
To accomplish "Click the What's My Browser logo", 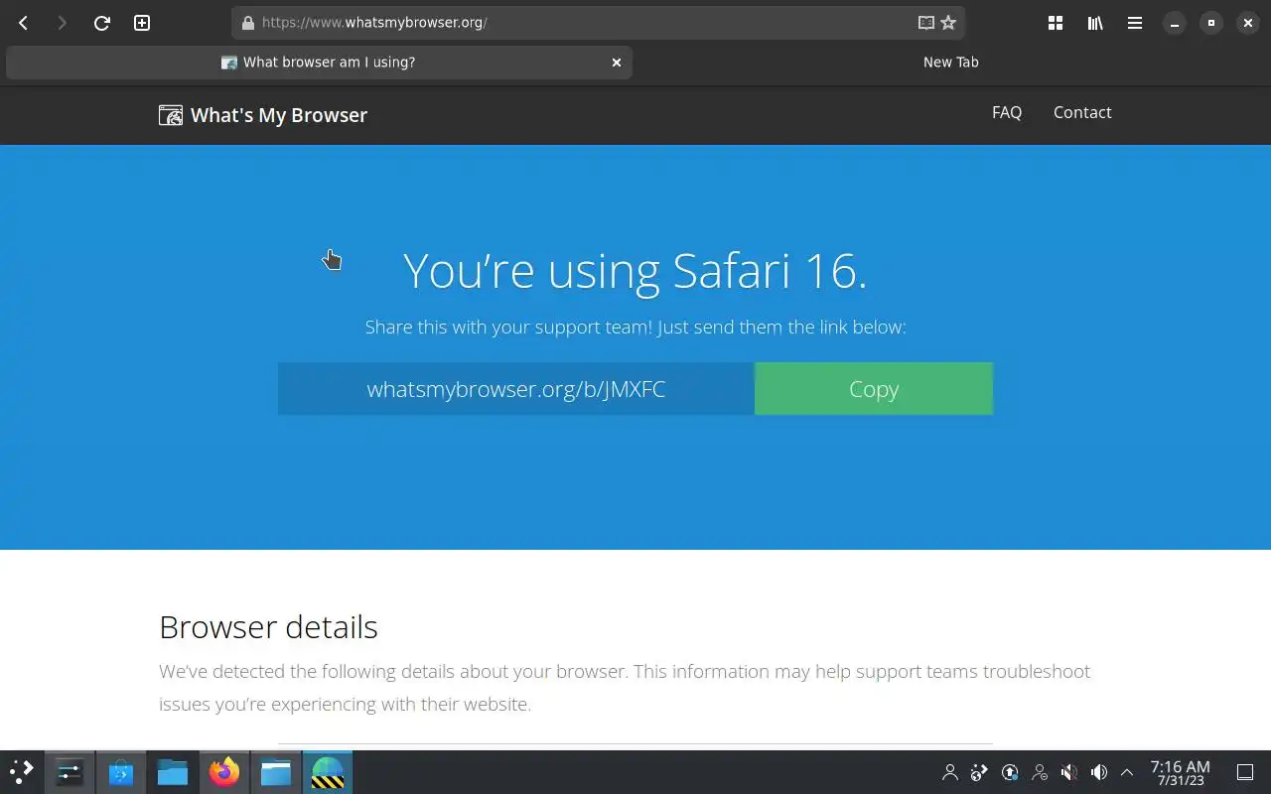I will point(263,115).
